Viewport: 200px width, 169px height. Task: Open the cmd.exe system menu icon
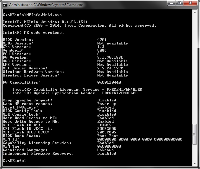(x=5, y=5)
